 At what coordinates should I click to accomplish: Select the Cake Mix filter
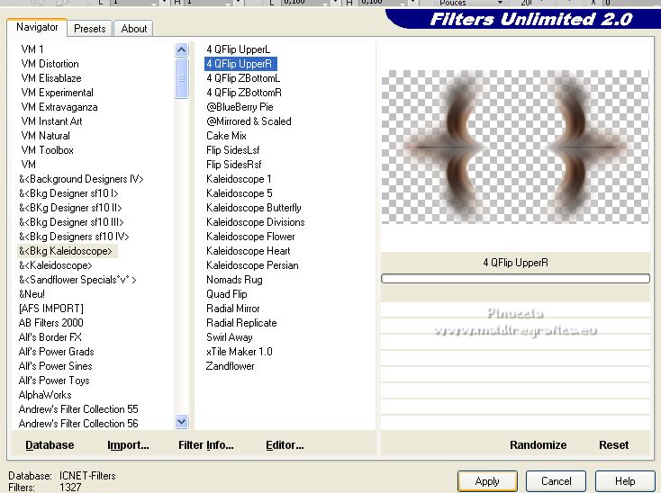(x=226, y=136)
